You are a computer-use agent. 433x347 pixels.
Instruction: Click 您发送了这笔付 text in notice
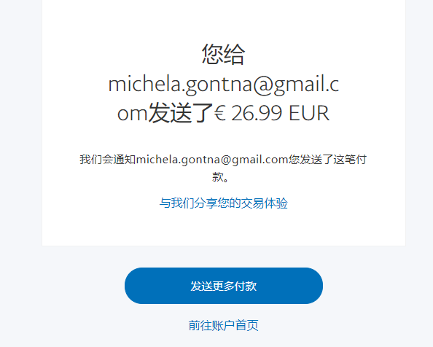(327, 160)
